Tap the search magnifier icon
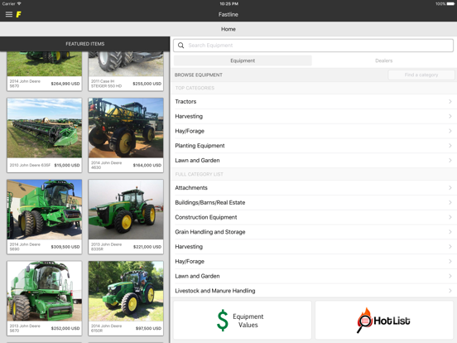457x343 pixels. pos(180,46)
